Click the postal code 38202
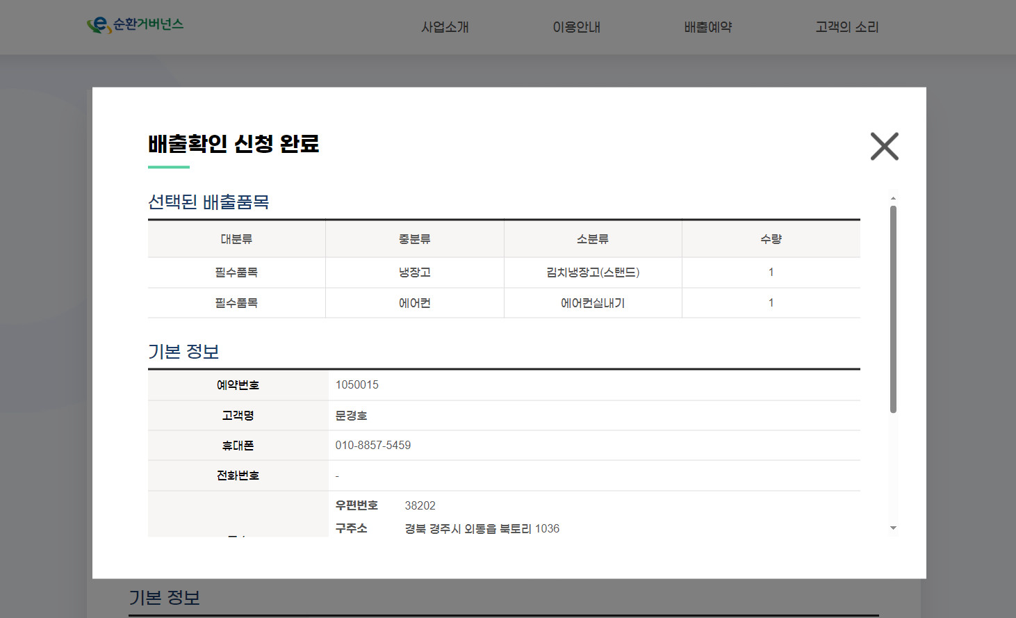1016x618 pixels. [x=420, y=506]
